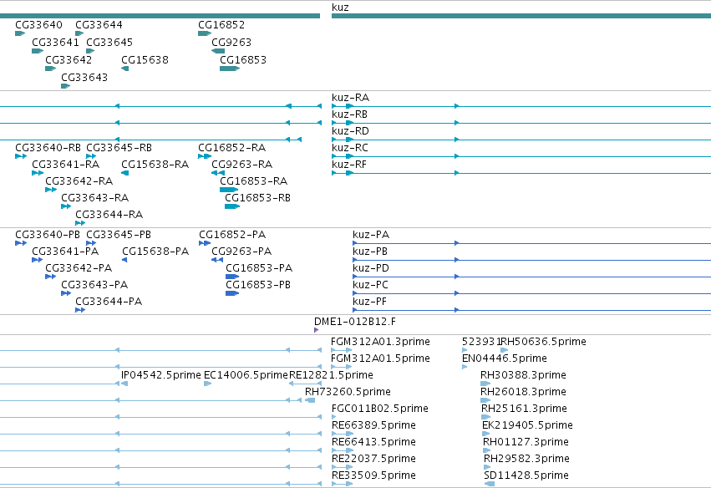Click the CG9263 gene label

pyautogui.click(x=231, y=42)
